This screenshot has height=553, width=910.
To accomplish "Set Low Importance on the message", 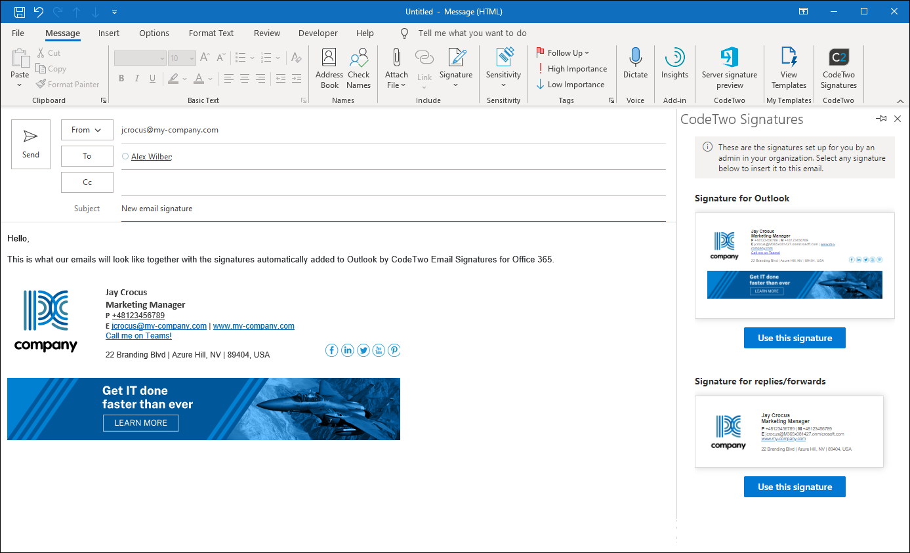I will tap(570, 85).
